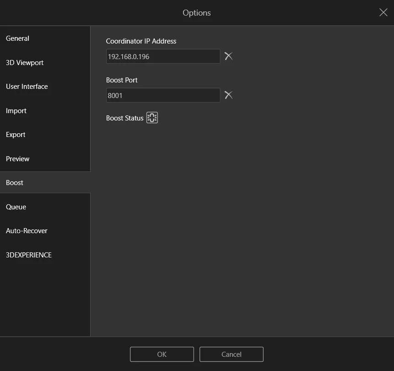
Task: Edit the Boost Port input field
Action: (163, 95)
